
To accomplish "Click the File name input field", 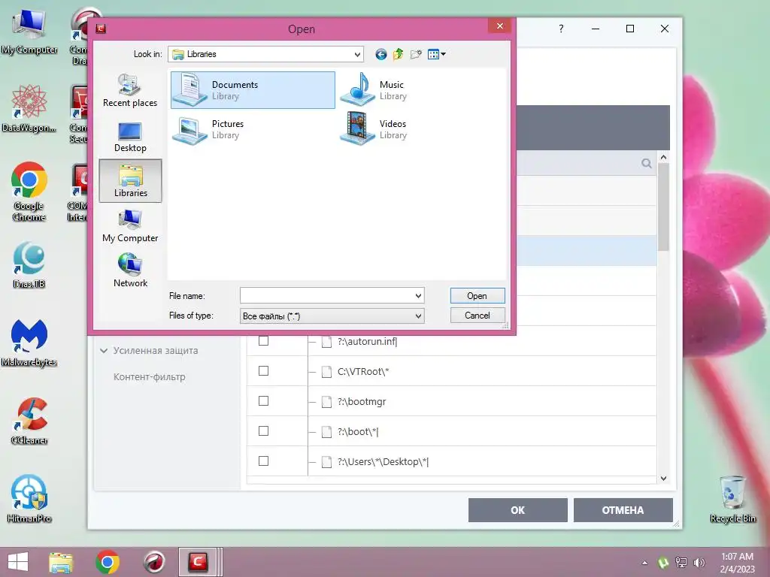I will 326,296.
